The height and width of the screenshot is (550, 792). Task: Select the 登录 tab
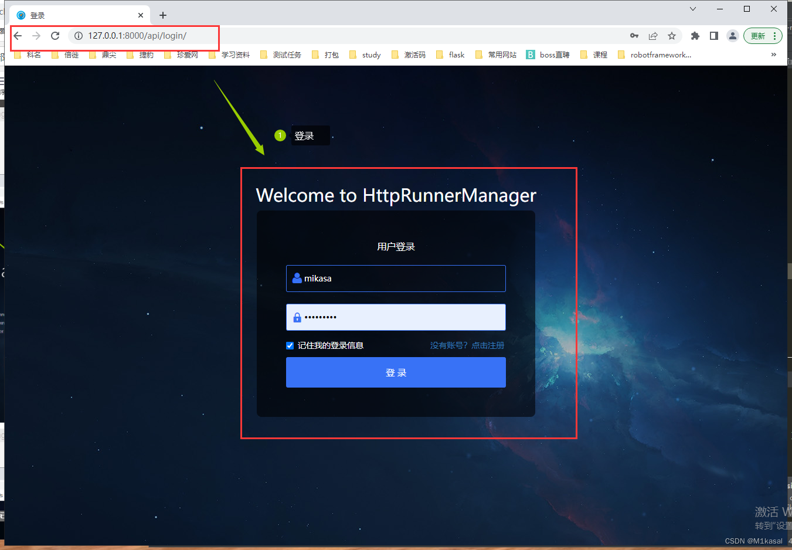click(80, 15)
